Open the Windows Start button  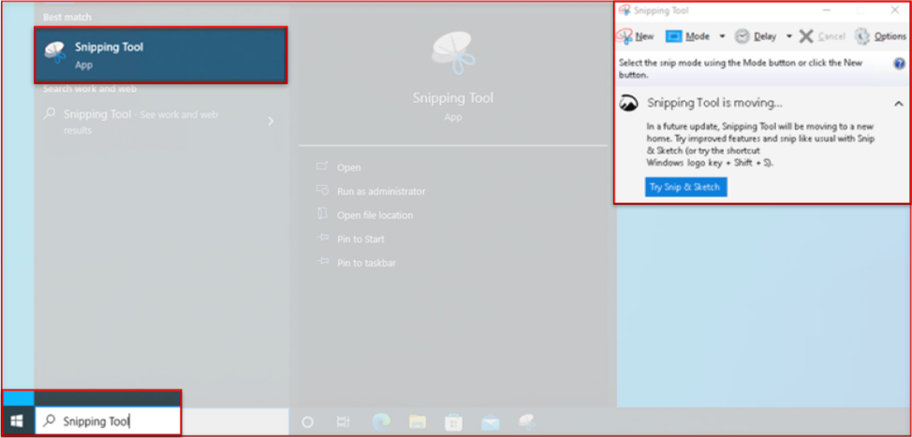click(17, 421)
